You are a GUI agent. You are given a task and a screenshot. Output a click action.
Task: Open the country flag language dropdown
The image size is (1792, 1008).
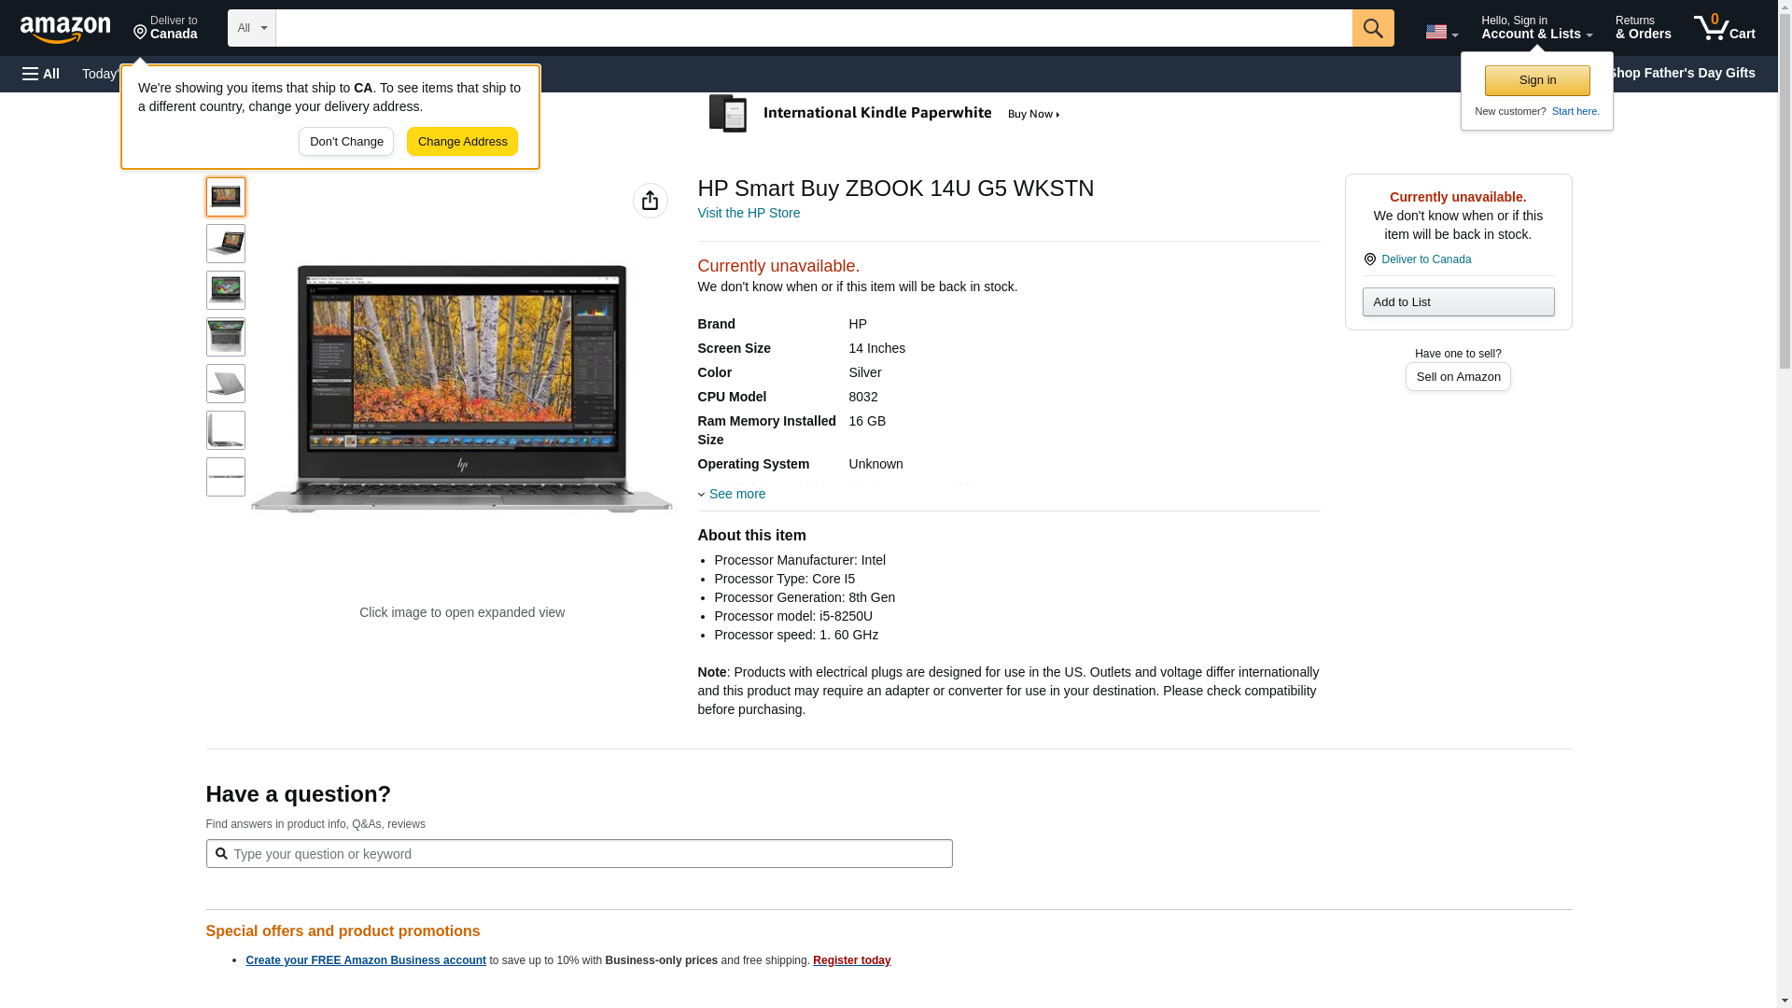(x=1441, y=32)
